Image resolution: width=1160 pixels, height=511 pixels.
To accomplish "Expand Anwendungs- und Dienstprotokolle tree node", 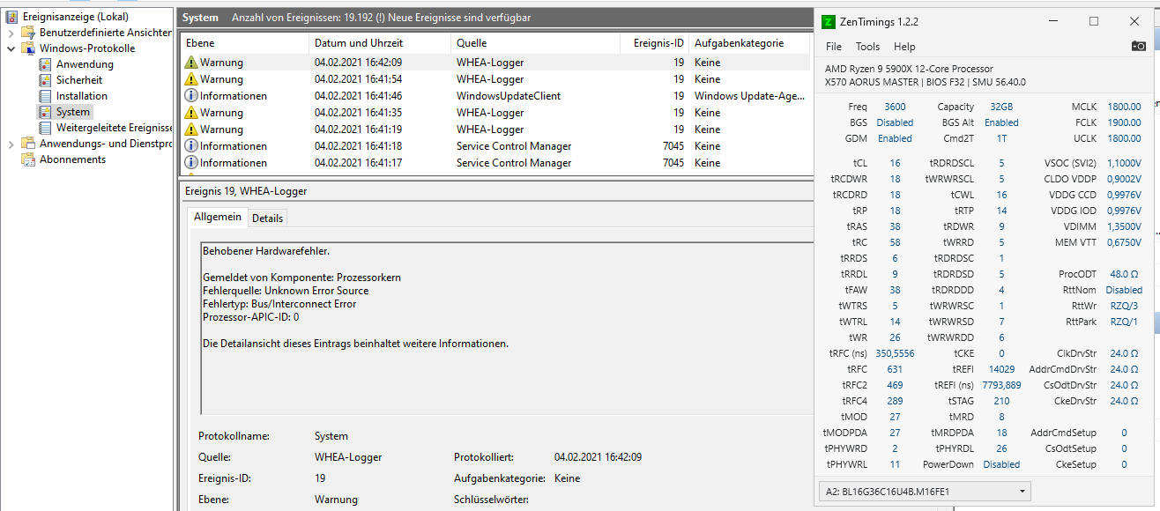I will click(x=11, y=144).
